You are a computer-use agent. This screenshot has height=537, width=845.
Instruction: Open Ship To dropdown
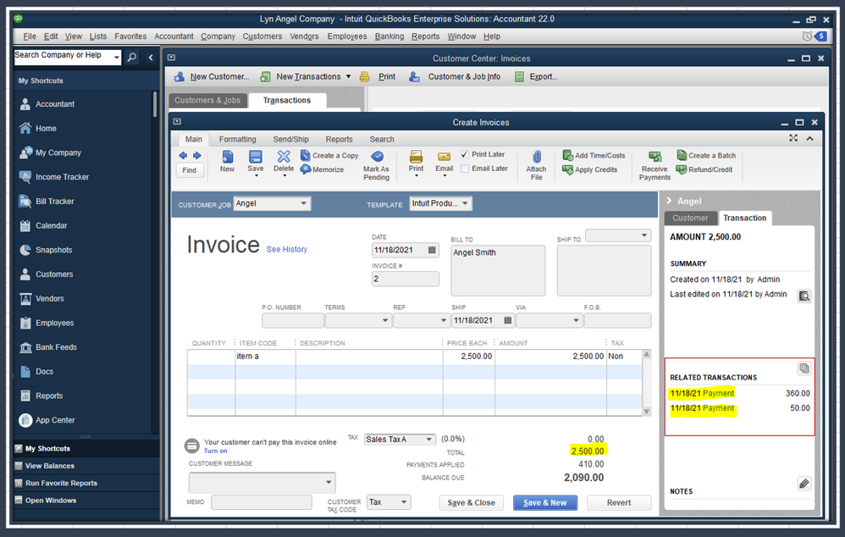(x=644, y=235)
